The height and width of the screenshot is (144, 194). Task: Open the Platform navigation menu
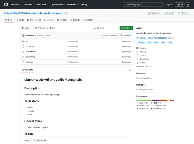[x=16, y=4]
